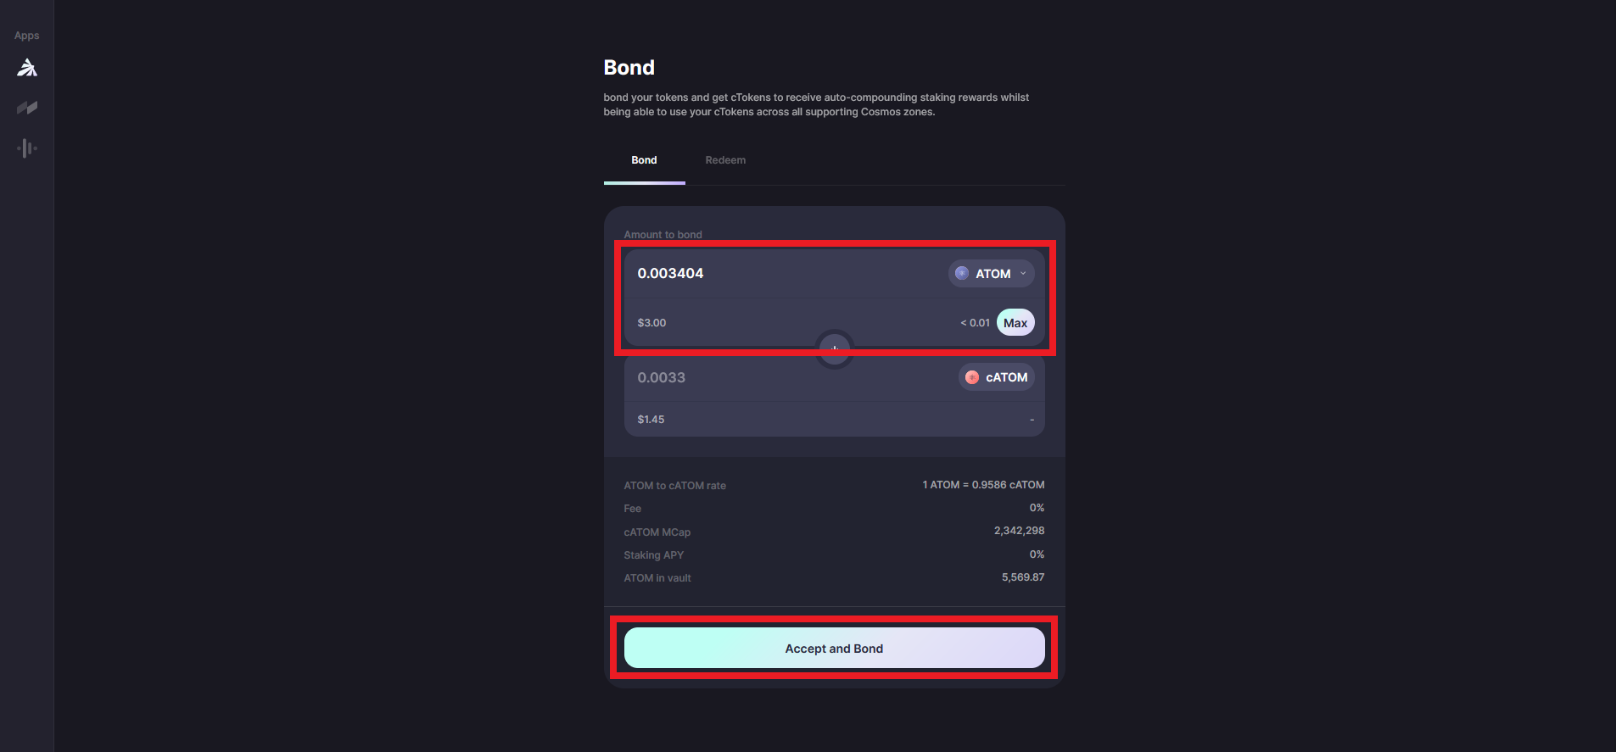Click the cATOM MCap value 2,342,298
This screenshot has height=752, width=1616.
point(1019,531)
